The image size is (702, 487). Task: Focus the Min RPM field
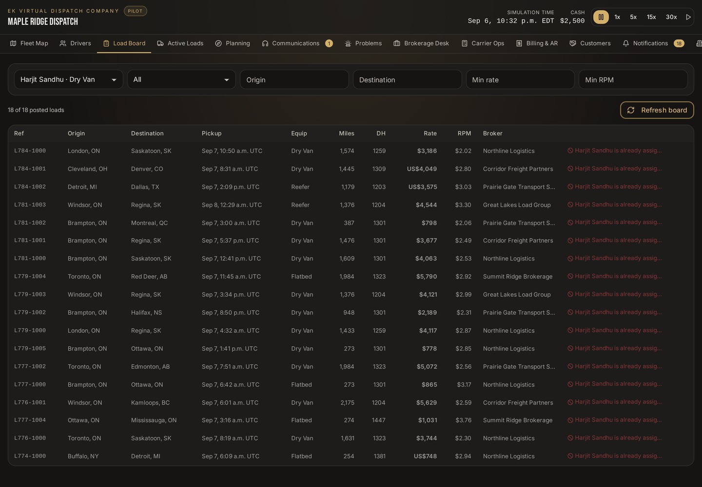pyautogui.click(x=633, y=79)
